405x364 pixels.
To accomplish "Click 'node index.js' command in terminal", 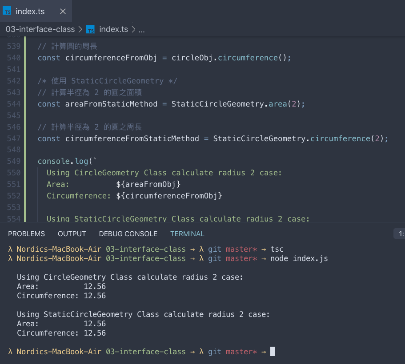I will pyautogui.click(x=299, y=258).
